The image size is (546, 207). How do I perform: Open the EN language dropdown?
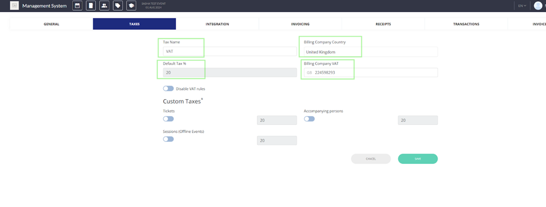[x=522, y=6]
